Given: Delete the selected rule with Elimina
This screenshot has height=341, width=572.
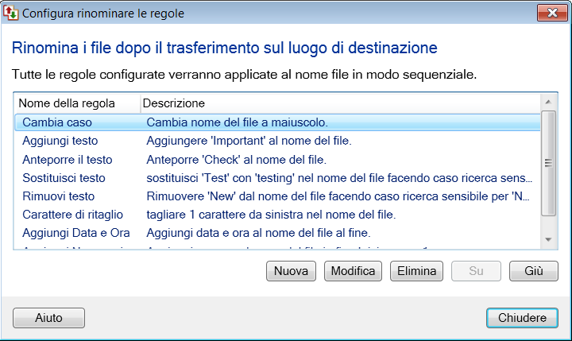Looking at the screenshot, I should [416, 271].
